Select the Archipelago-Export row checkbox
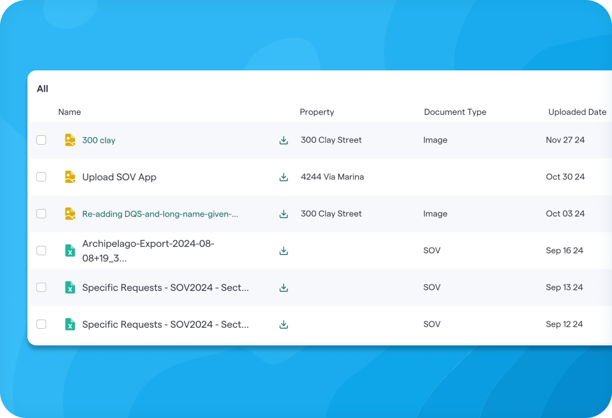Viewport: 612px width, 418px height. click(41, 250)
